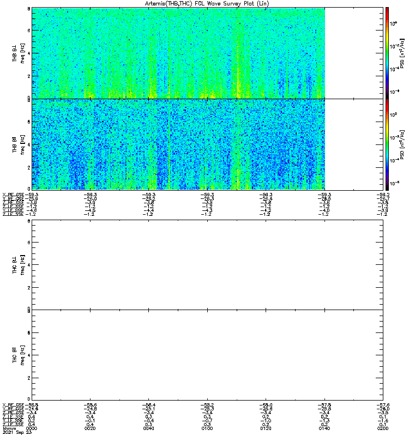
Task: Click the '0140' time tick label
Action: click(x=324, y=428)
